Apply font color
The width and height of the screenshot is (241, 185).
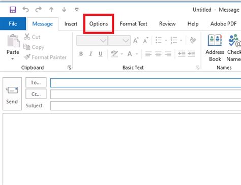(130, 54)
